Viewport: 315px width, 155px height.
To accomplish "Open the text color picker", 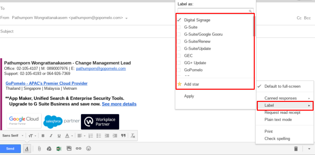I will point(69,136).
